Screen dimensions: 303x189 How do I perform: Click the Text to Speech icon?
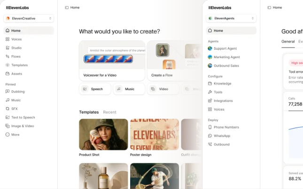click(x=8, y=117)
